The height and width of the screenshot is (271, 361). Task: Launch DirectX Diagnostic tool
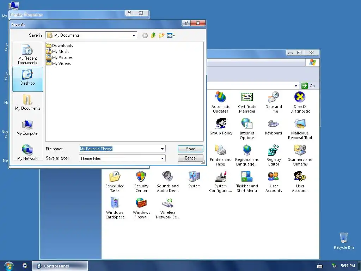click(x=300, y=102)
